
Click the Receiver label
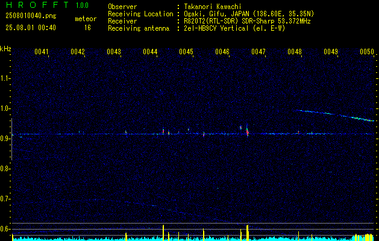[122, 21]
